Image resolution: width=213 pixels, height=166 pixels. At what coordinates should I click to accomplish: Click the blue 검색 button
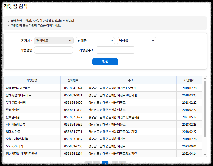pos(105,62)
